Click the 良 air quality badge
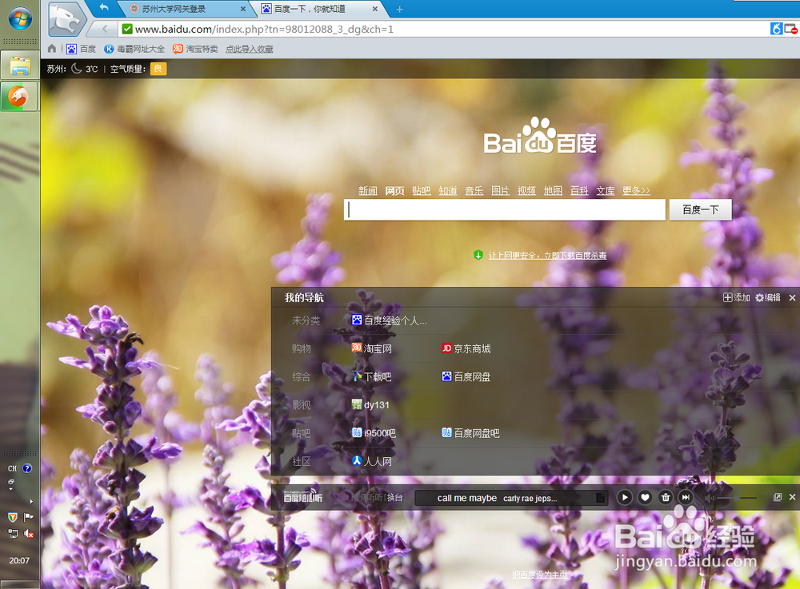The image size is (800, 589). coord(158,69)
